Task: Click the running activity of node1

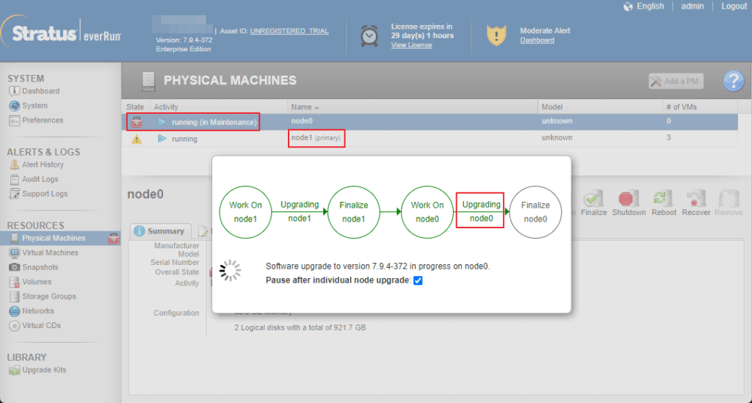Action: (184, 139)
